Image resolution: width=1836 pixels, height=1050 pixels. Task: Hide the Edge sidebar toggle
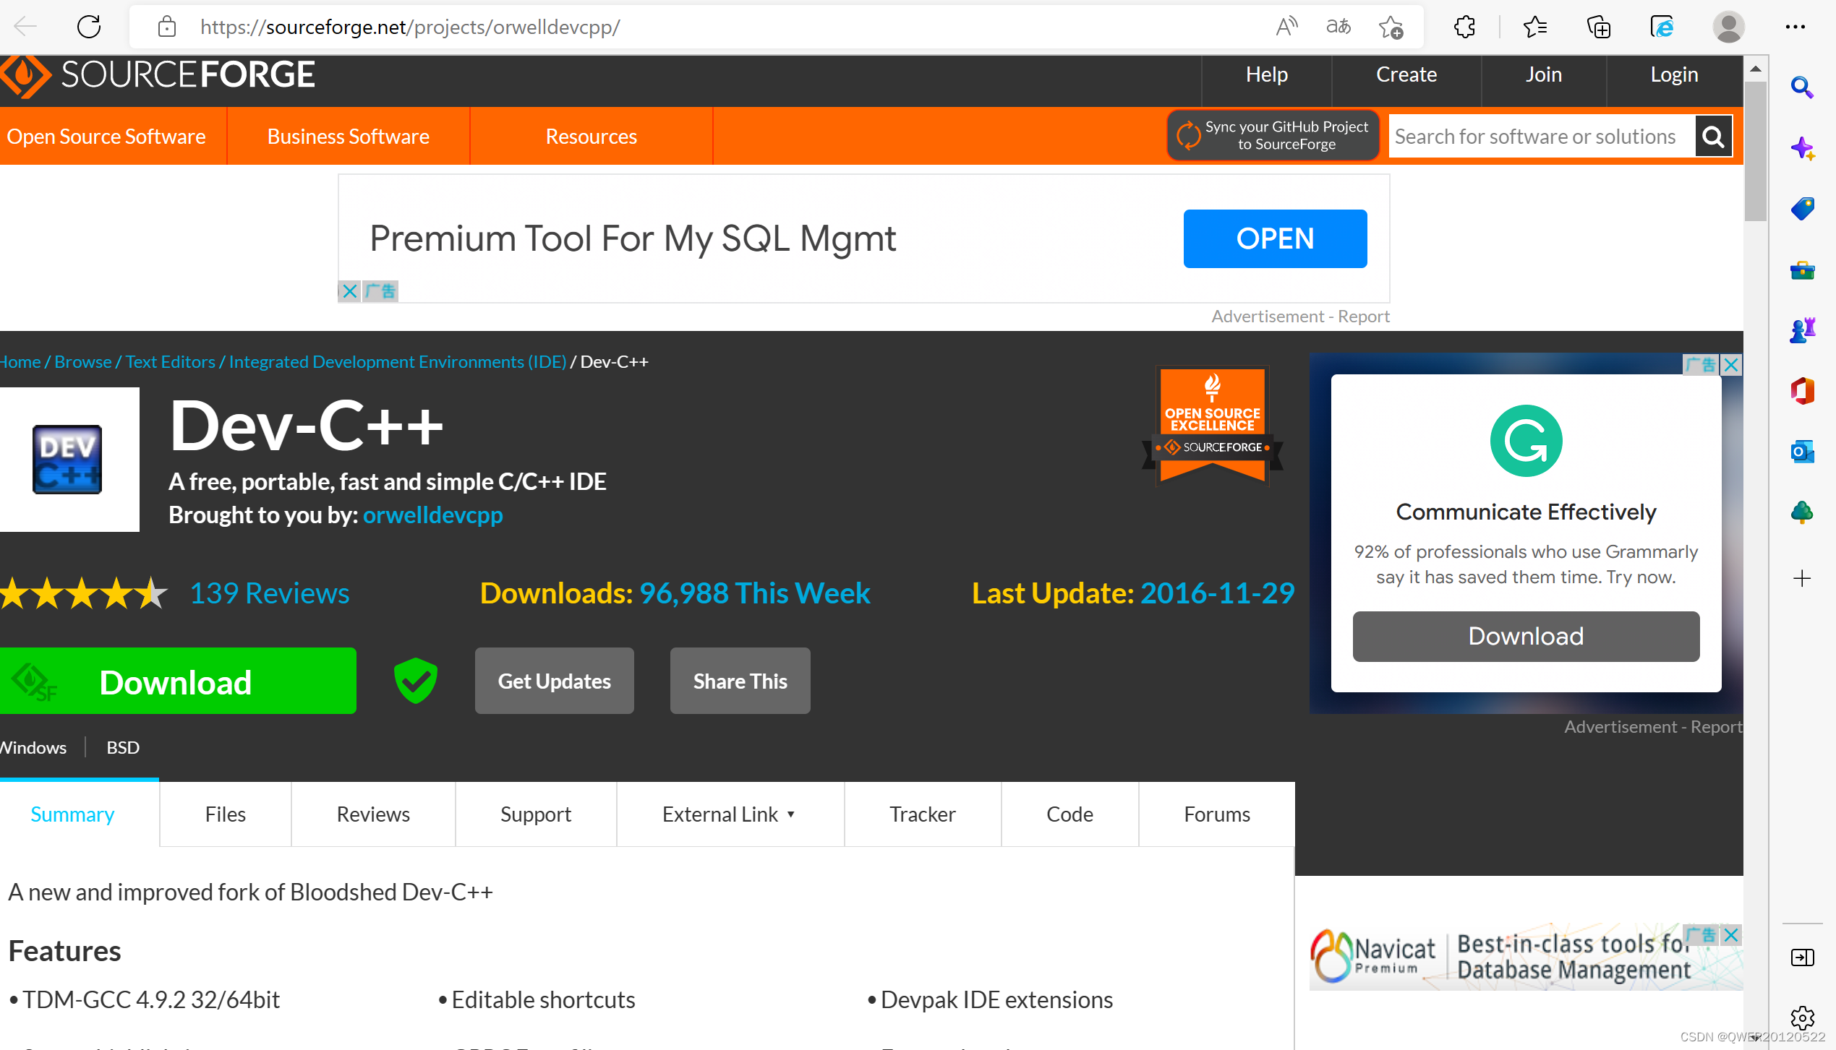coord(1802,958)
